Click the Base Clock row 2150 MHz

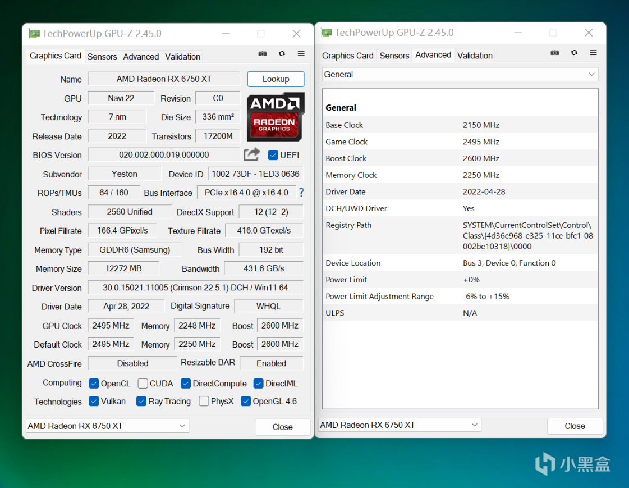pos(460,125)
